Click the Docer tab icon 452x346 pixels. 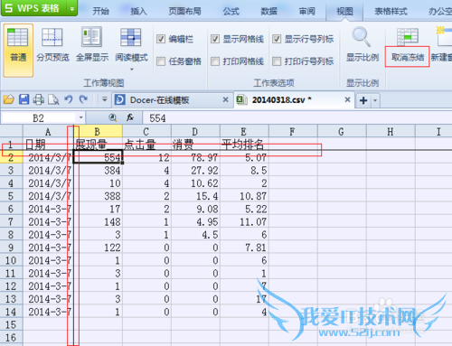pos(119,99)
